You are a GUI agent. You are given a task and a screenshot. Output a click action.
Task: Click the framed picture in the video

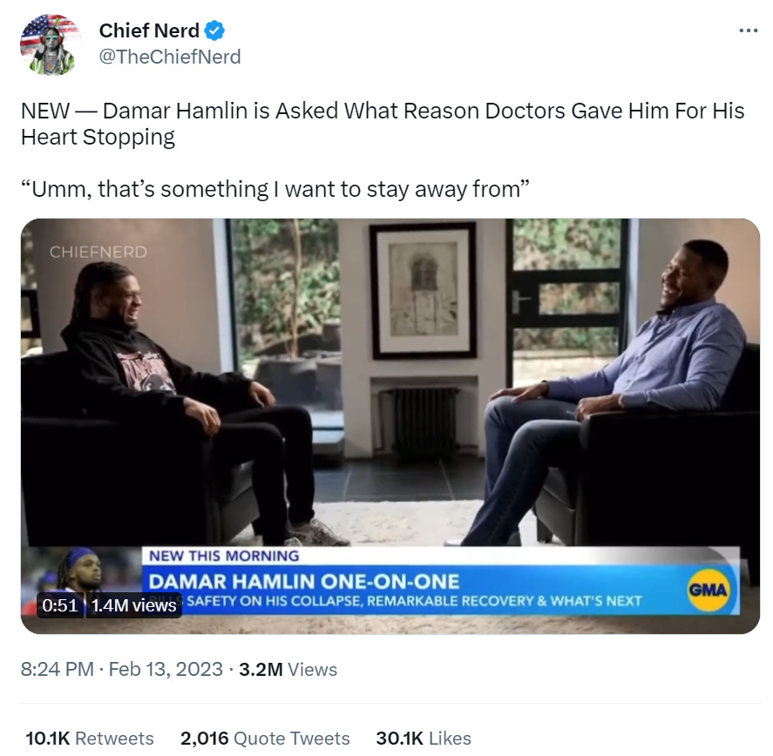(424, 290)
